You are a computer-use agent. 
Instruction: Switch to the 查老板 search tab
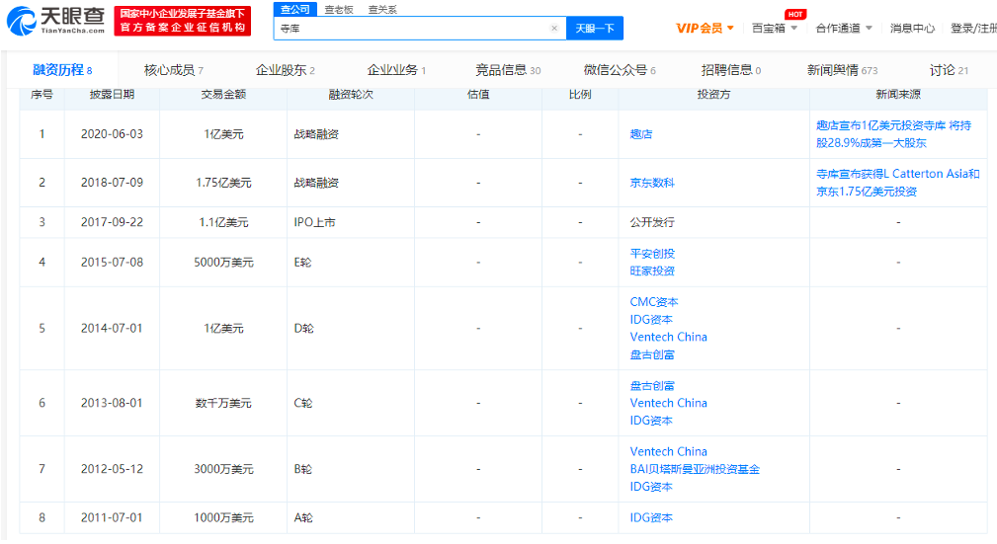[x=338, y=10]
